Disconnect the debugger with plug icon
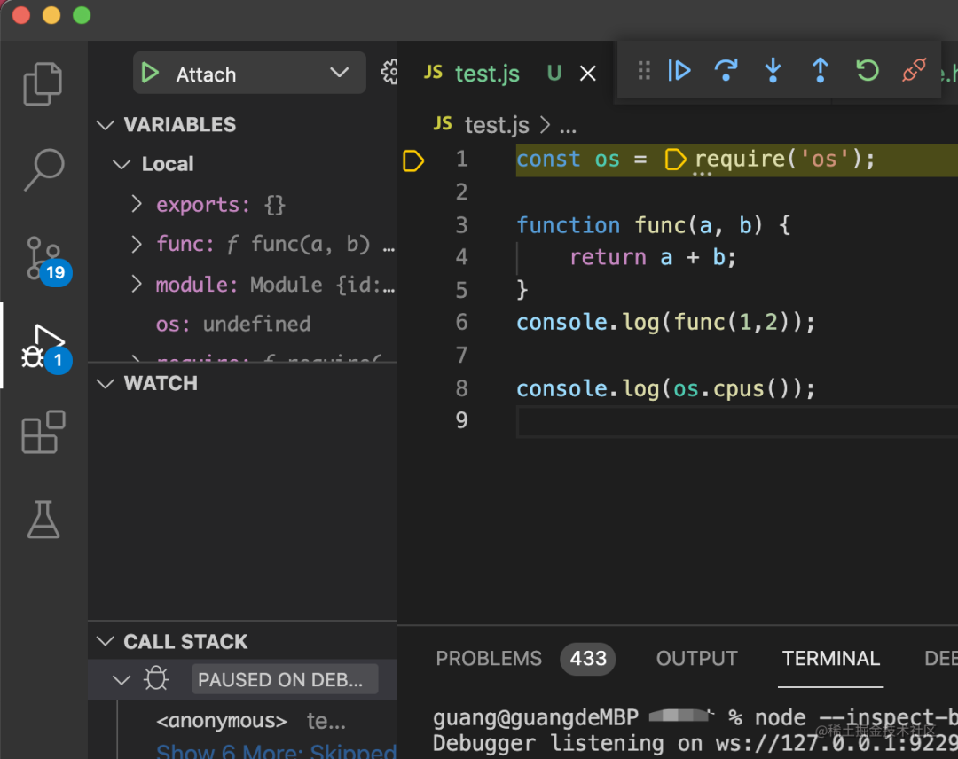 click(x=914, y=71)
